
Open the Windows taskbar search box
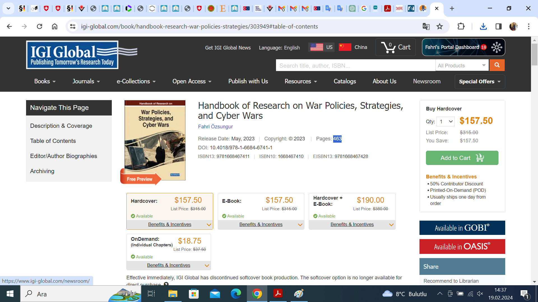(x=81, y=294)
